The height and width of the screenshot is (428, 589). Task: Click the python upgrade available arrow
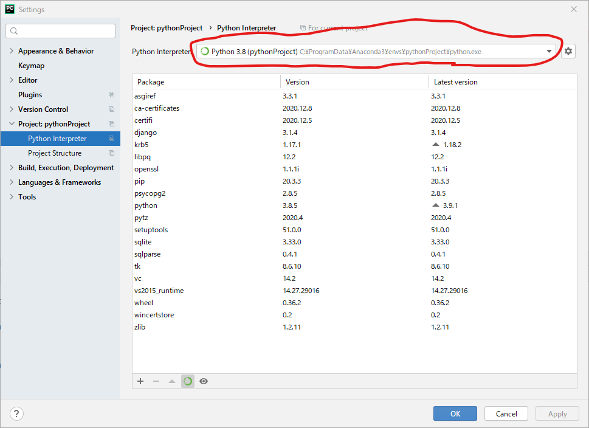tap(436, 205)
